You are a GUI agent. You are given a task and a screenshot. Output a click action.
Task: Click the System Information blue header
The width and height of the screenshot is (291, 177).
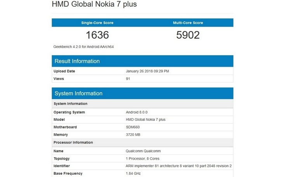[78, 93]
